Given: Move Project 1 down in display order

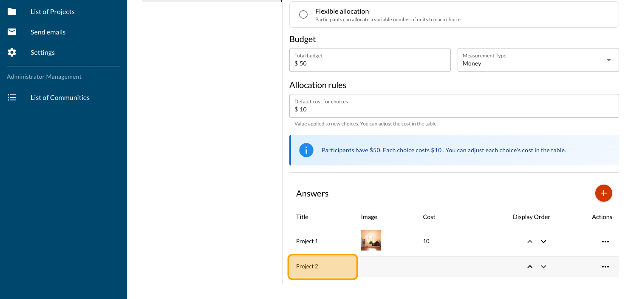Looking at the screenshot, I should [543, 242].
